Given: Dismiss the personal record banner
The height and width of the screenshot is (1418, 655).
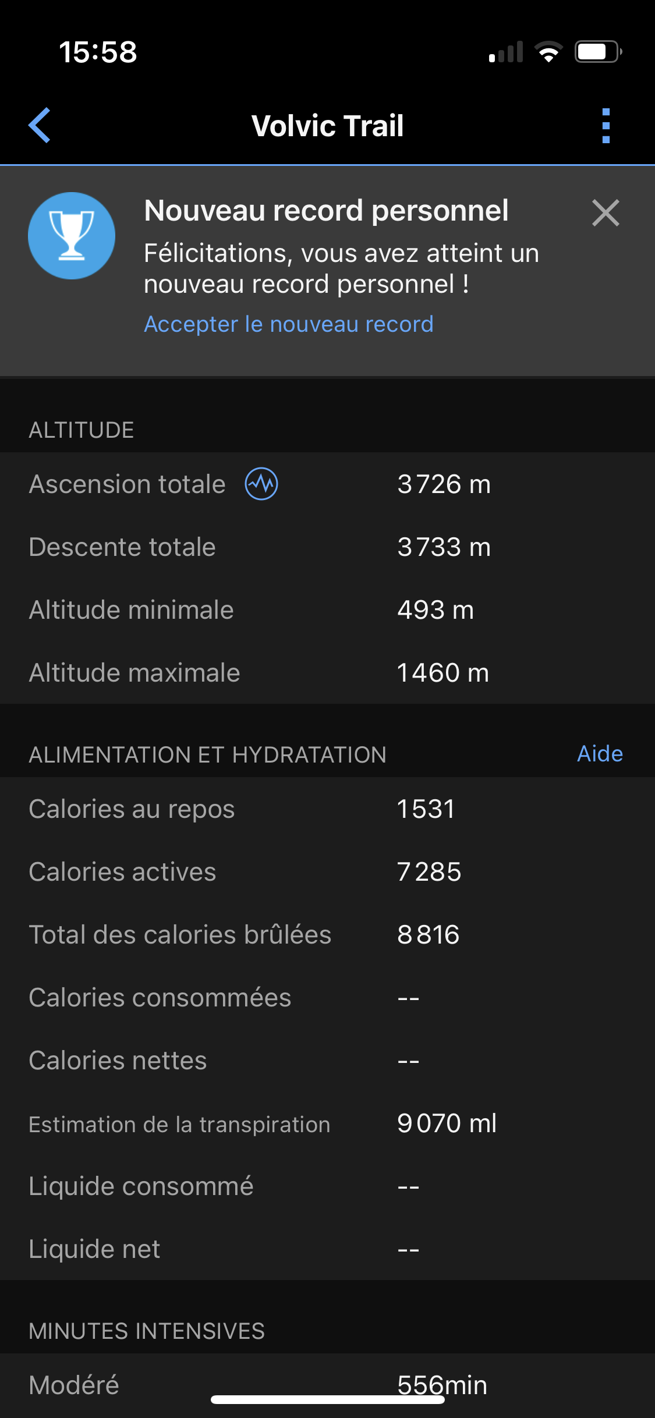Looking at the screenshot, I should (606, 212).
